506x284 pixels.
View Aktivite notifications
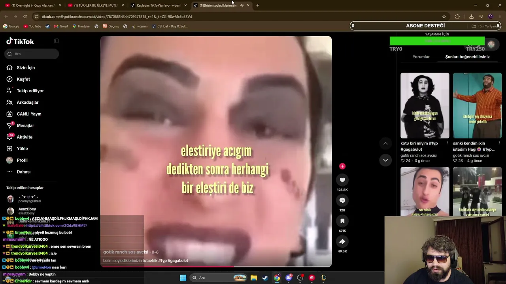point(25,137)
